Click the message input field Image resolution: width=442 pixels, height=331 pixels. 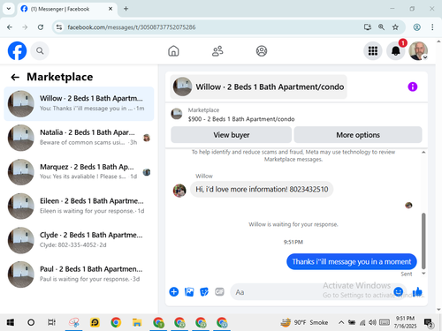click(x=318, y=292)
